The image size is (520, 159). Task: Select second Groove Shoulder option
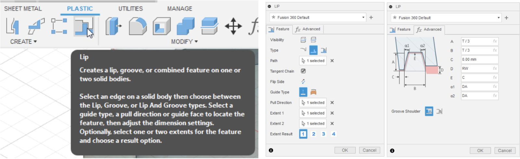[439, 111]
